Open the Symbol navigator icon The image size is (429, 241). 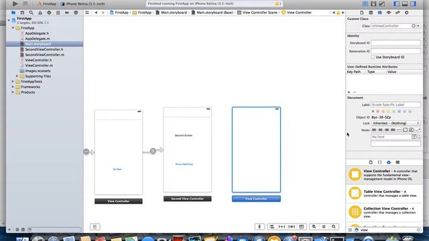pyautogui.click(x=22, y=13)
